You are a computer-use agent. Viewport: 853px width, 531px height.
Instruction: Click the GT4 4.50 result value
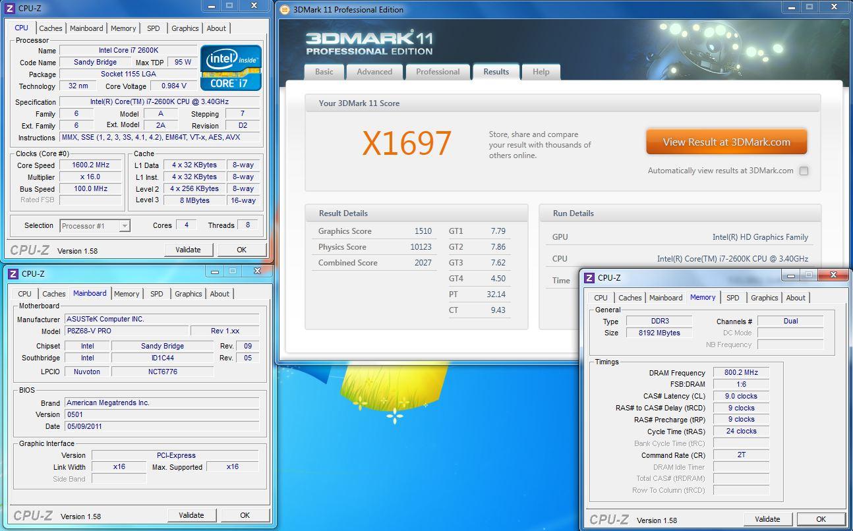[x=498, y=279]
